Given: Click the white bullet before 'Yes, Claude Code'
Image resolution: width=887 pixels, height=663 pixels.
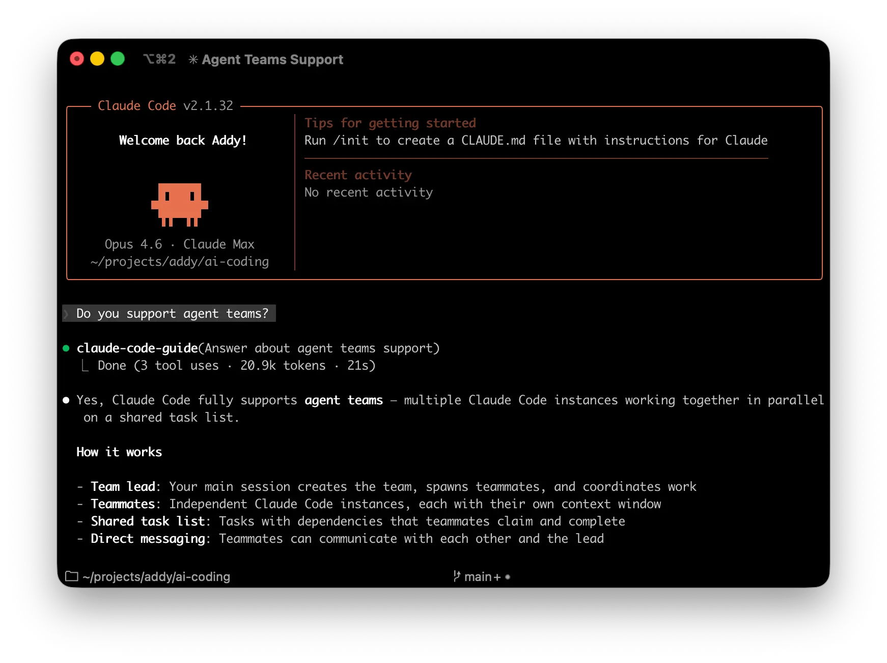Looking at the screenshot, I should point(66,400).
